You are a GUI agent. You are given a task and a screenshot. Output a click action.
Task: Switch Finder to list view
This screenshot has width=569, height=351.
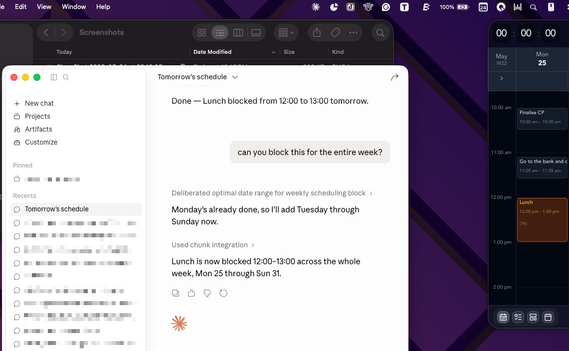pyautogui.click(x=220, y=33)
